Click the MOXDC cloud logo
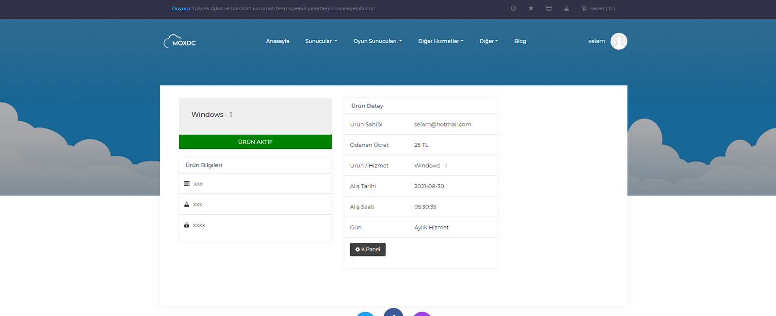Viewport: 776px width, 316px height. pos(179,42)
